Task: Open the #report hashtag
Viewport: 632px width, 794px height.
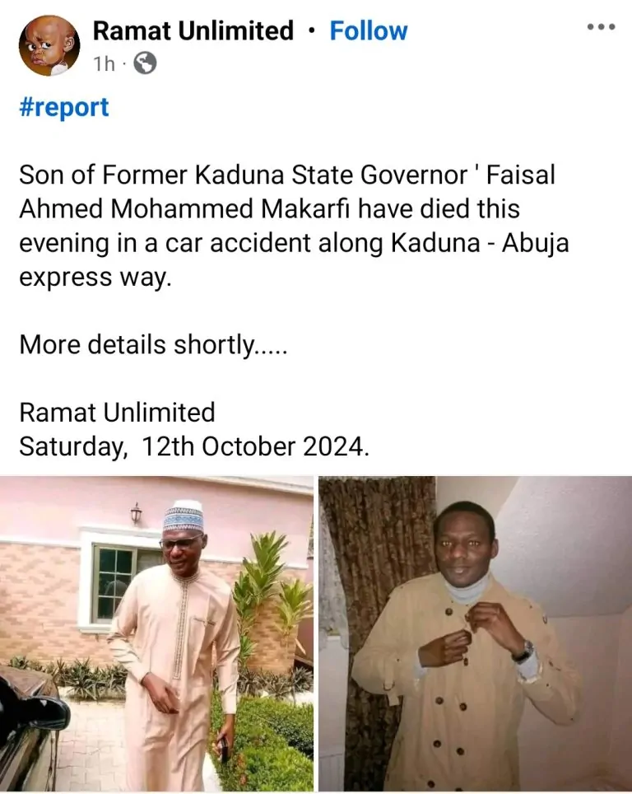Action: click(x=64, y=107)
